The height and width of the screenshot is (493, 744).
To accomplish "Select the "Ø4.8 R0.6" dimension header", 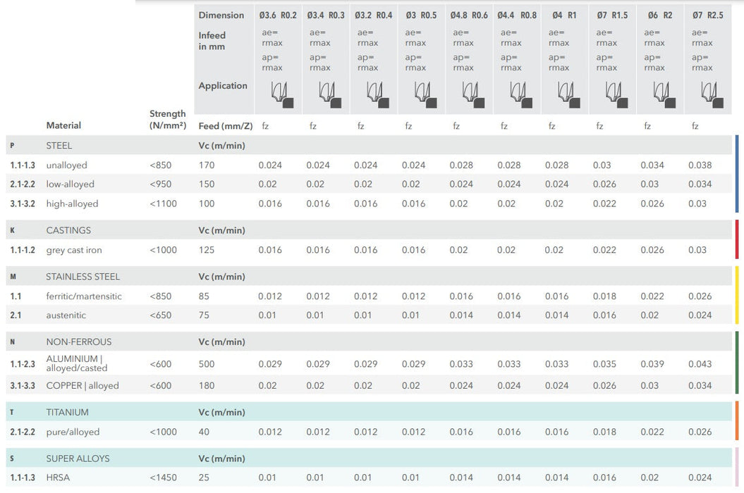I will pos(469,15).
